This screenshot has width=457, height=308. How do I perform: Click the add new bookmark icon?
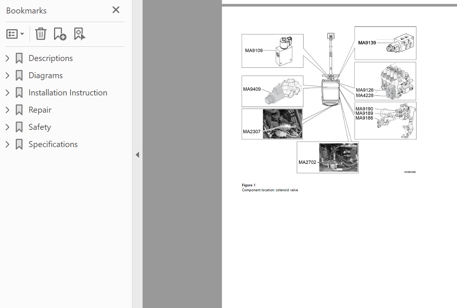[x=60, y=34]
